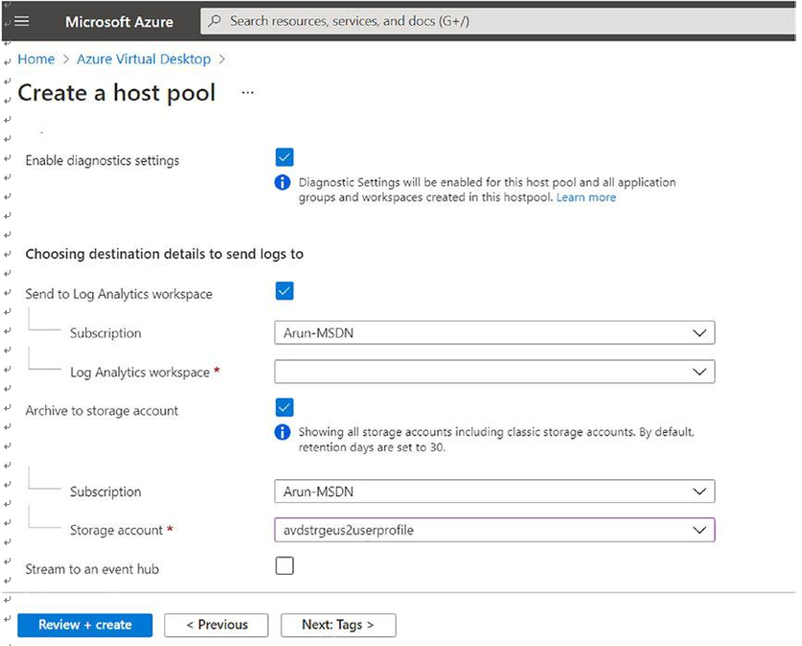Focus the Search resources, services, and docs box
The image size is (802, 646).
(x=498, y=21)
